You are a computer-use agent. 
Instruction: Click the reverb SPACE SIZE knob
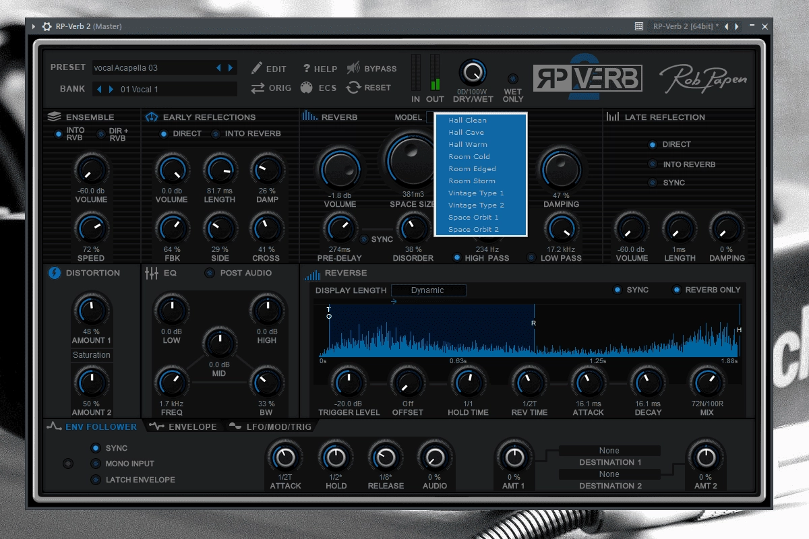pos(412,159)
